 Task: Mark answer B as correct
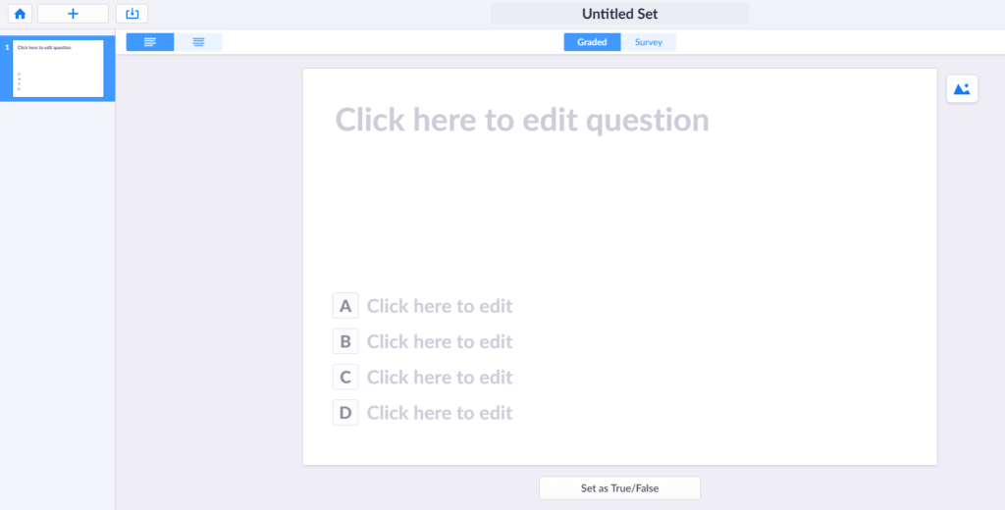pyautogui.click(x=345, y=341)
